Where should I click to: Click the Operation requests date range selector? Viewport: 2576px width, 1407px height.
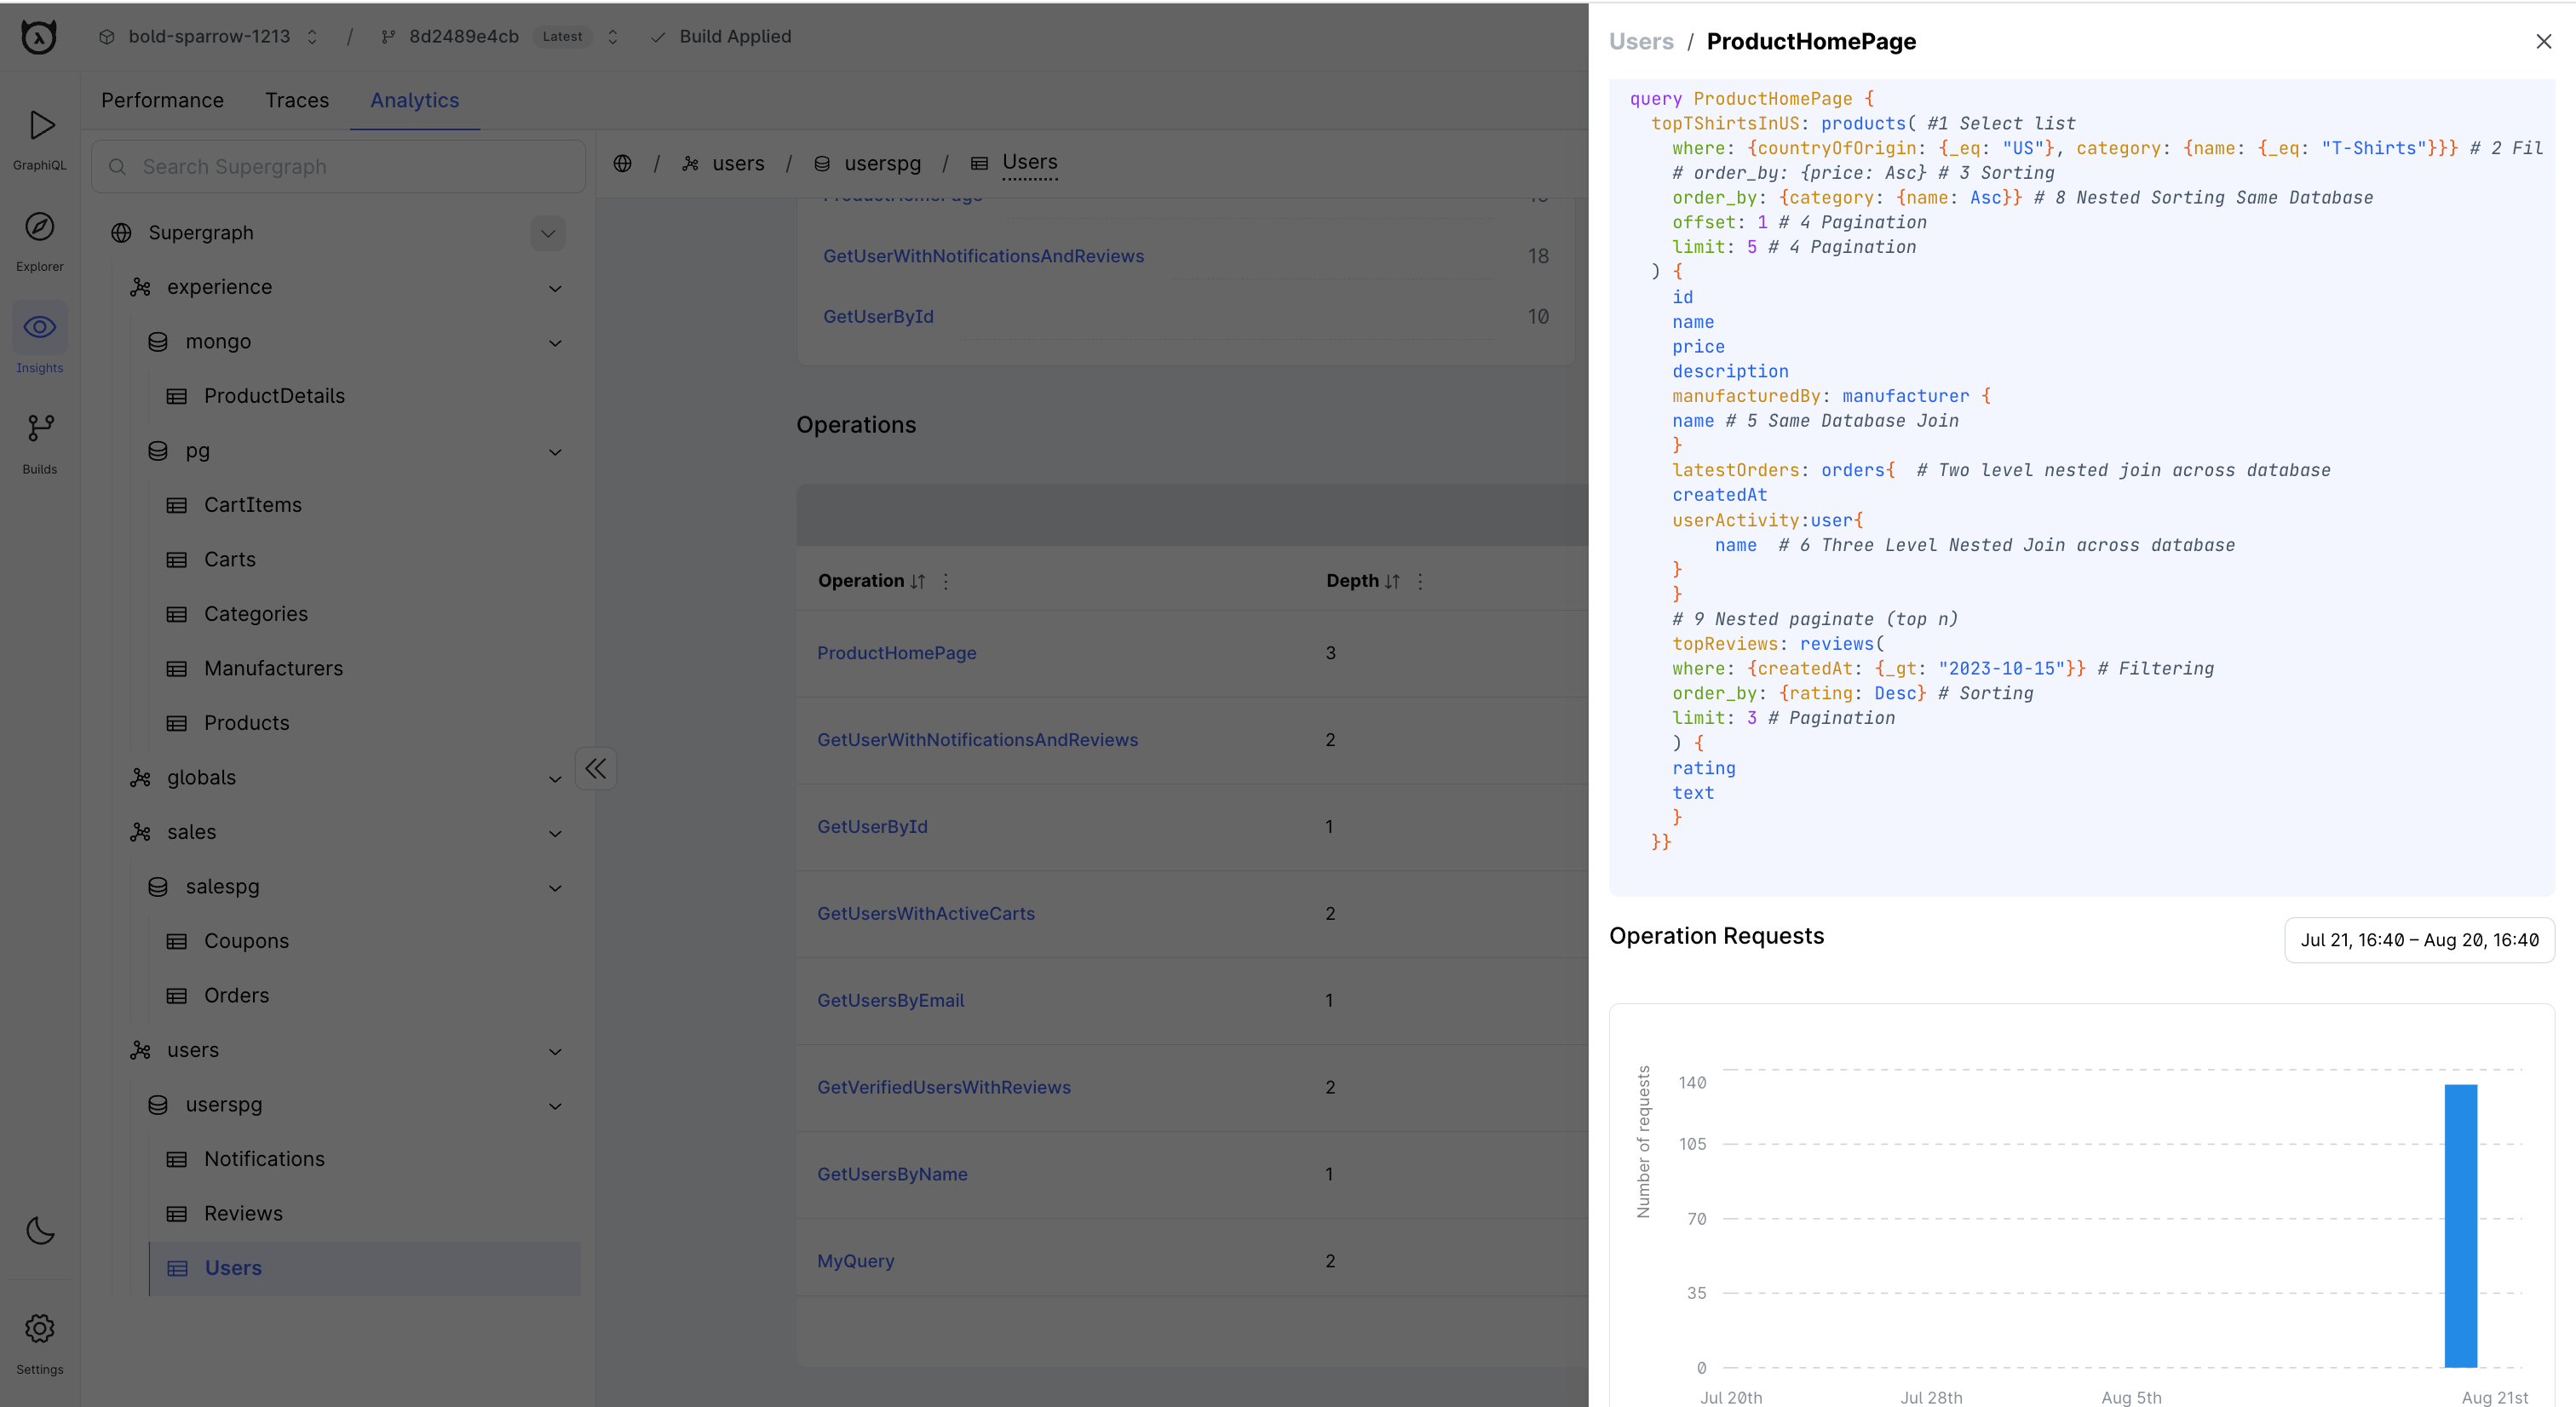coord(2418,941)
